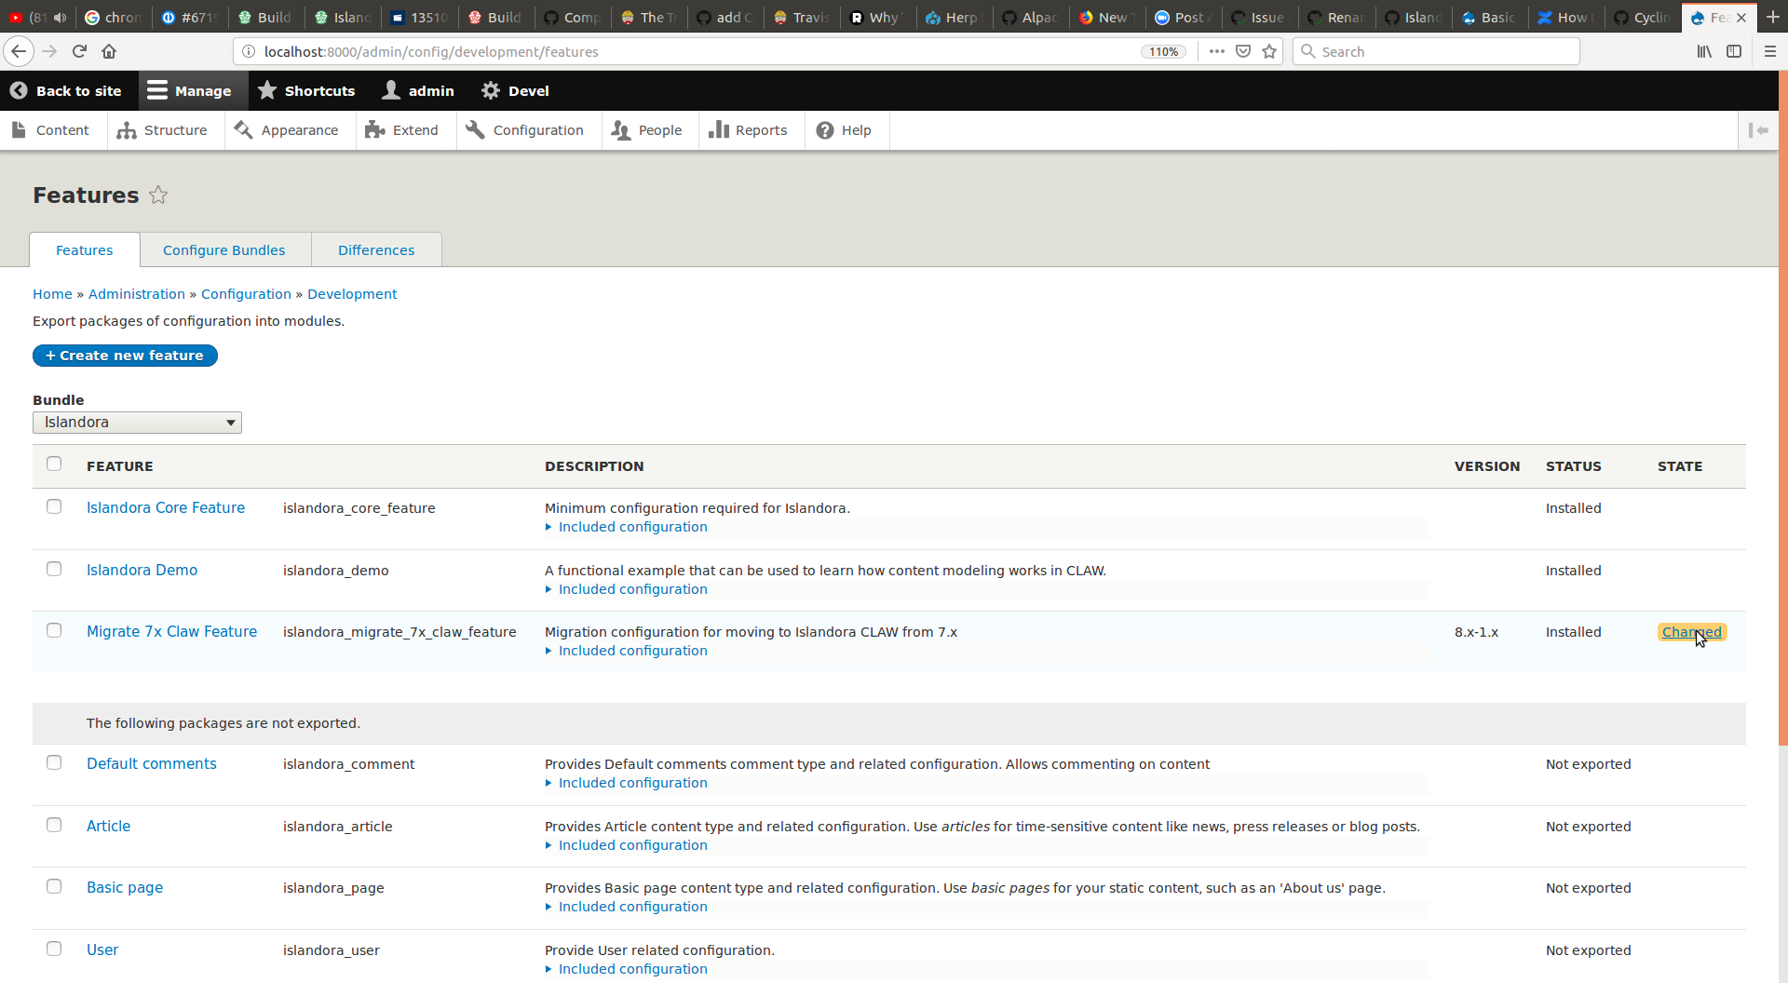Reload the current page
Screen dimensions: 1788x983
79,51
